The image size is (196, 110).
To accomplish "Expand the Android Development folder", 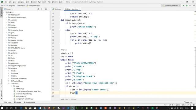I will 6,17.
